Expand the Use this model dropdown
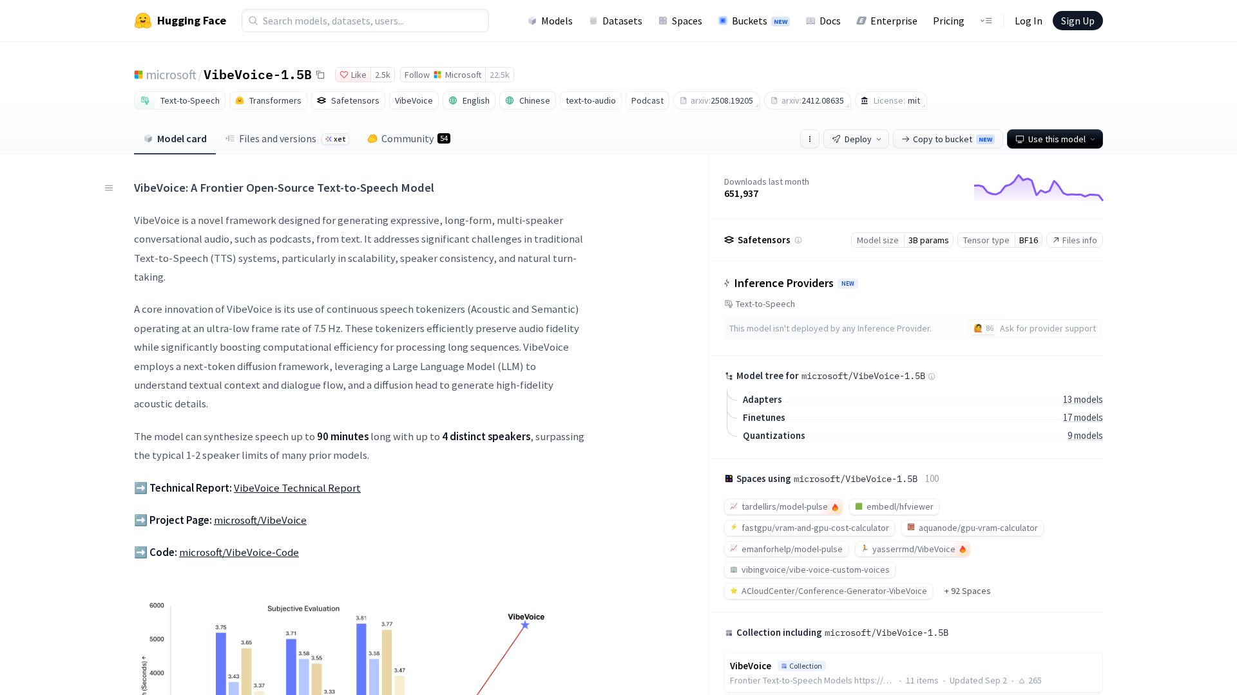This screenshot has width=1237, height=695. coord(1055,139)
